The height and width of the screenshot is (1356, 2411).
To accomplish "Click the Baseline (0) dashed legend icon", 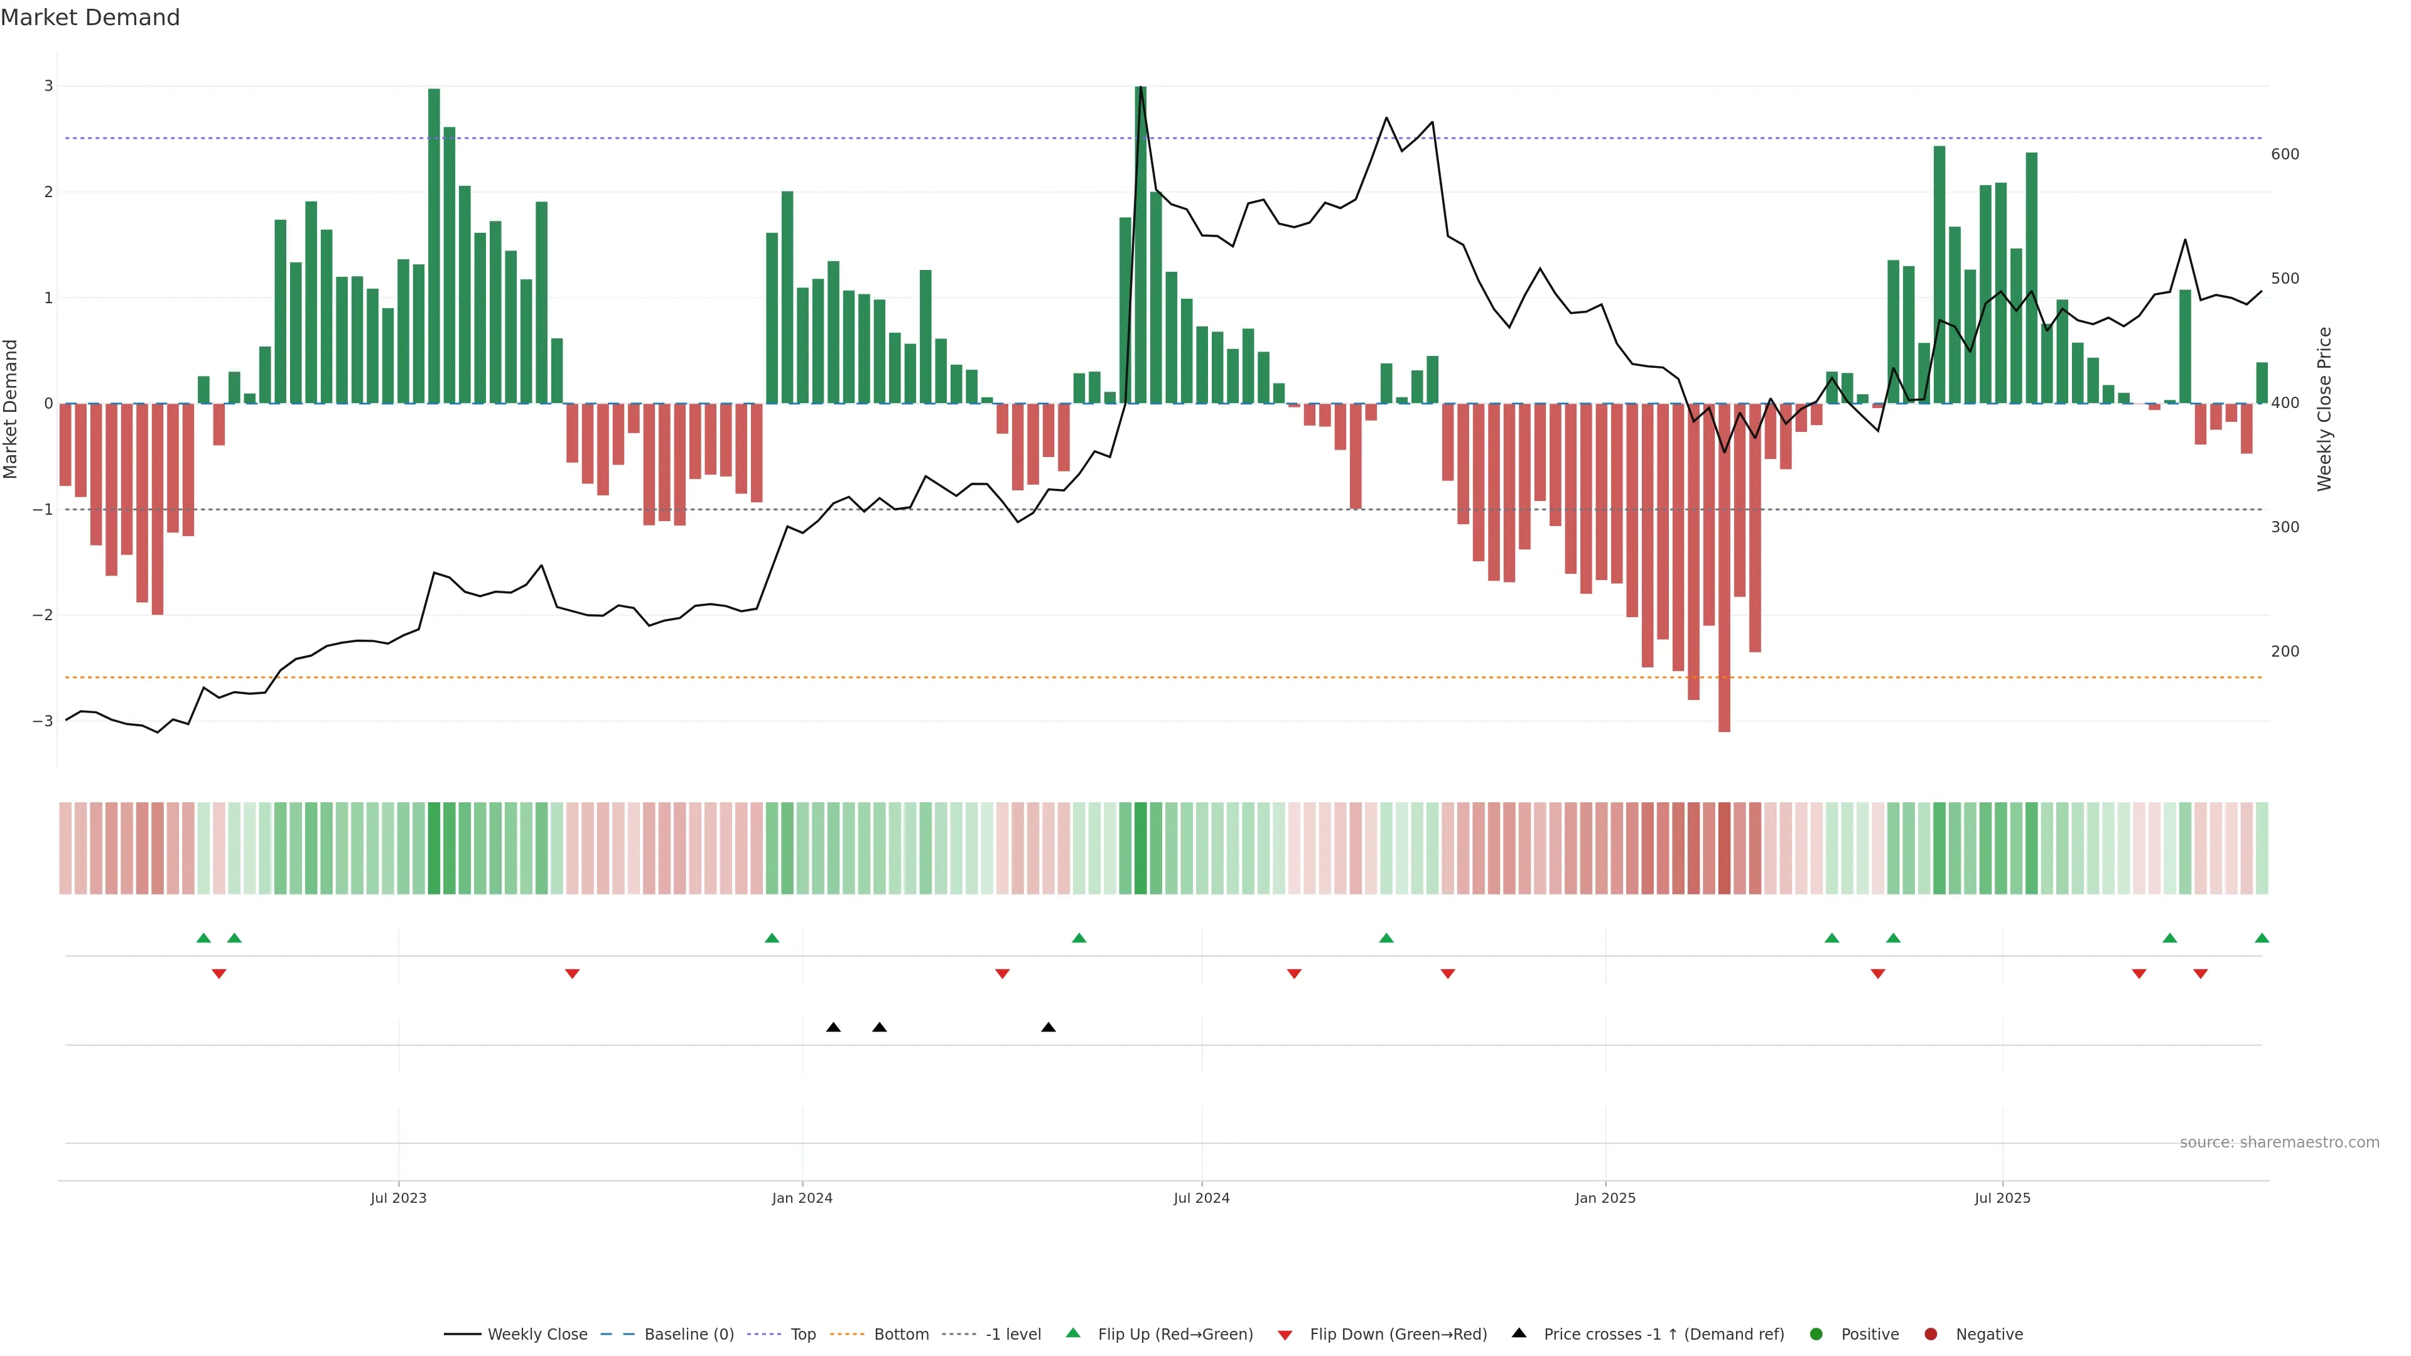I will (618, 1333).
